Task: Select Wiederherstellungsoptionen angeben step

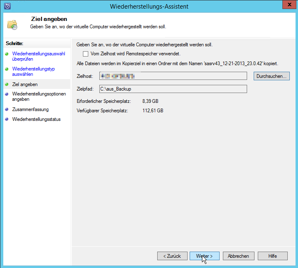Action: pyautogui.click(x=39, y=96)
